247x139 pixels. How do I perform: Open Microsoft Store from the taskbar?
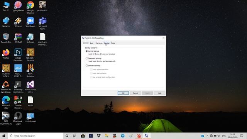pos(83,136)
